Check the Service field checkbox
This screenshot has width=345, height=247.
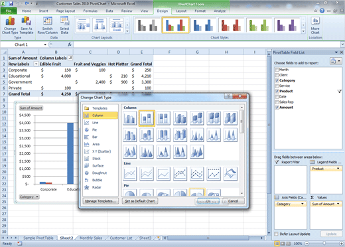pyautogui.click(x=277, y=86)
